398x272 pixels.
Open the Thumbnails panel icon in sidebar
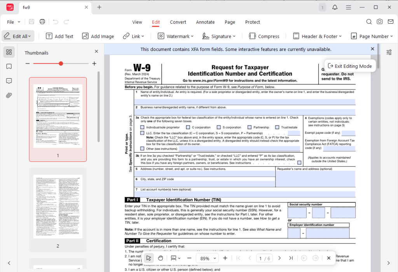click(9, 52)
